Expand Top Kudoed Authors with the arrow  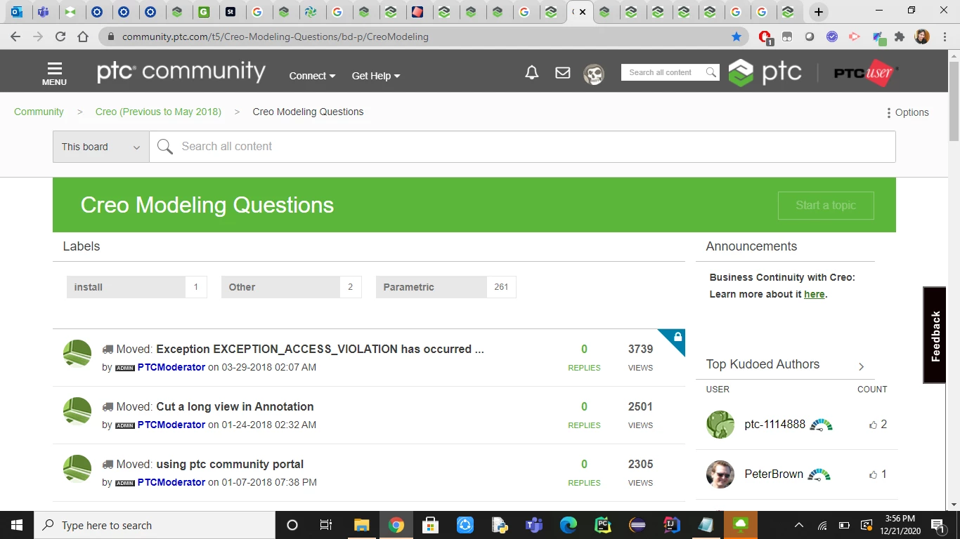click(861, 366)
